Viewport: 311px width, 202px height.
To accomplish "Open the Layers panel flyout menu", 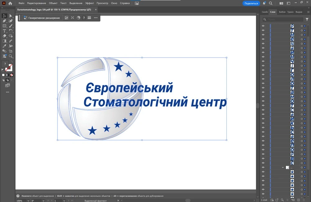I will [309, 12].
